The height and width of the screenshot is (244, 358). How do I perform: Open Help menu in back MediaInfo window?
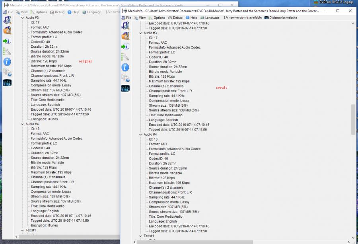coord(73,12)
